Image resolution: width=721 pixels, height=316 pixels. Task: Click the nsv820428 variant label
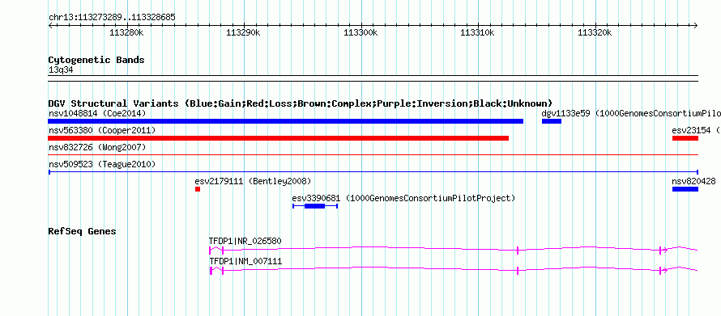tap(693, 181)
